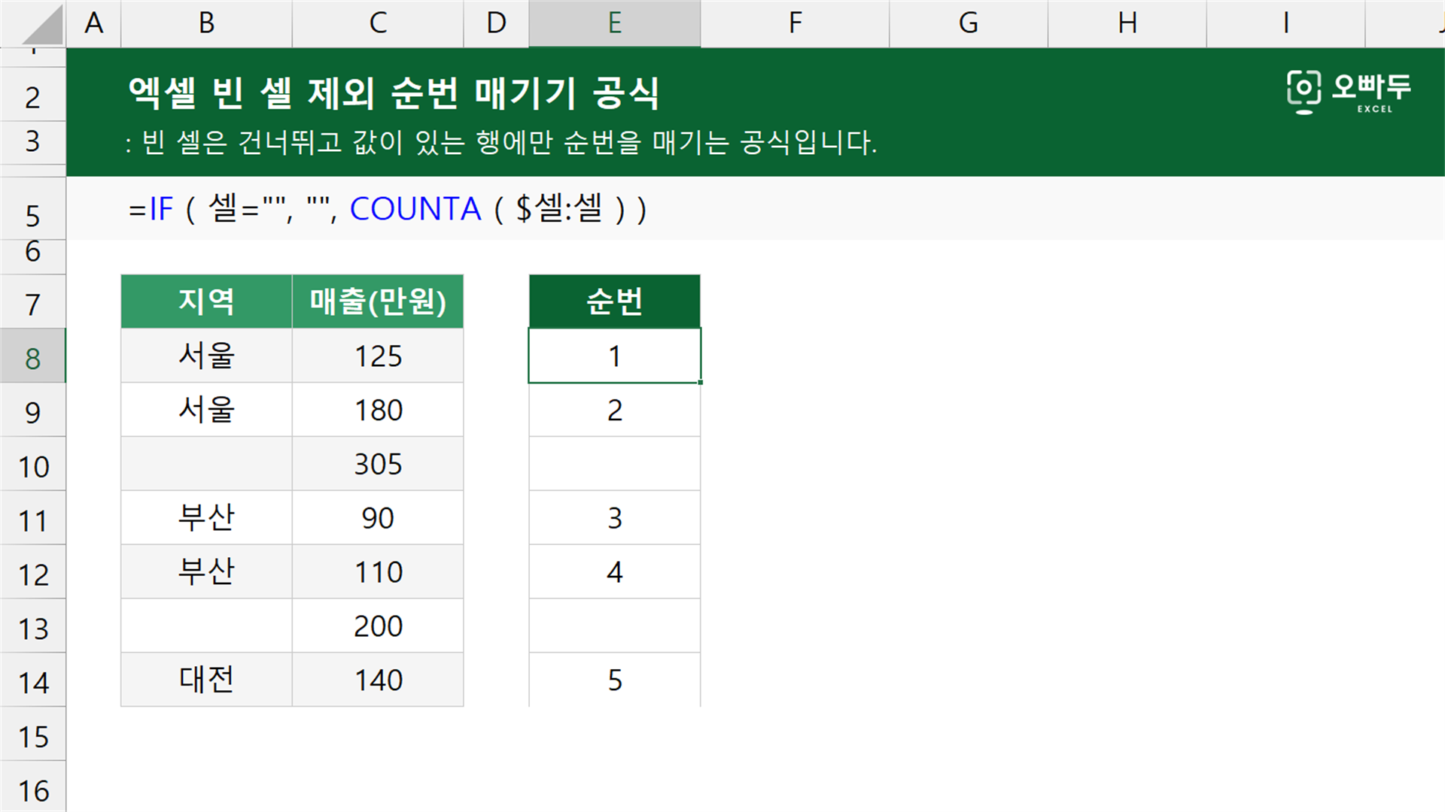Select the empty 순번 cell in row 10
This screenshot has height=812, width=1445.
pyautogui.click(x=614, y=464)
